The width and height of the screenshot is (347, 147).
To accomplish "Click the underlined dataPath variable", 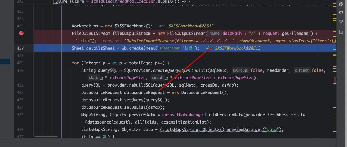I will pyautogui.click(x=232, y=34).
